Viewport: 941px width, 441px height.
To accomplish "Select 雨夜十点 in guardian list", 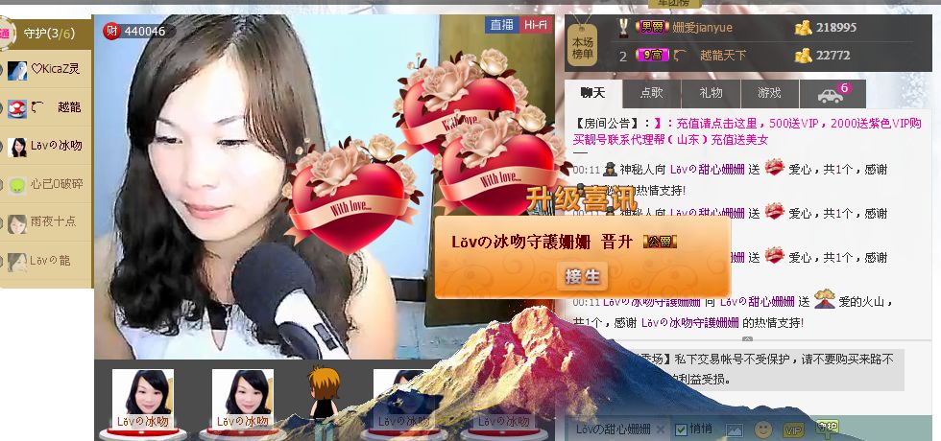I will (46, 221).
